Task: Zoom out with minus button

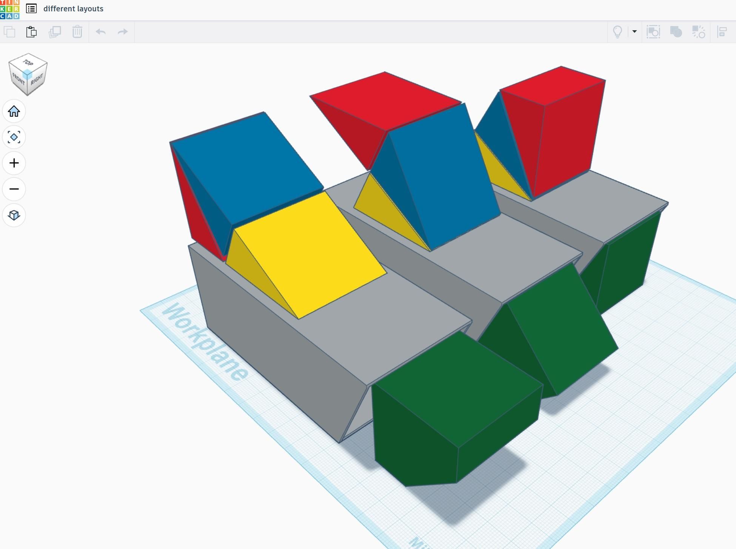Action: click(14, 189)
